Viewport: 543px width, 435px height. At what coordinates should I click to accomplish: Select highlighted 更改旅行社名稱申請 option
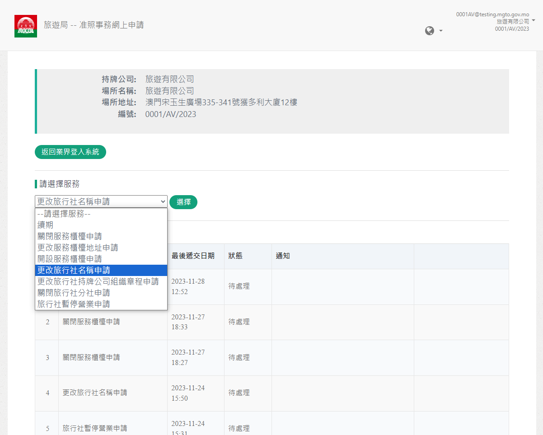point(74,270)
